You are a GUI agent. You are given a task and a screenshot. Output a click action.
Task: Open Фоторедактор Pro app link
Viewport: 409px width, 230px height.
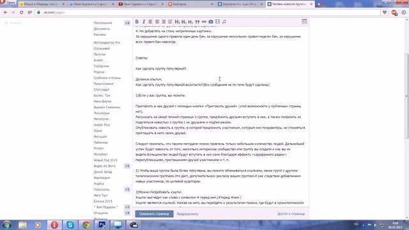[107, 43]
